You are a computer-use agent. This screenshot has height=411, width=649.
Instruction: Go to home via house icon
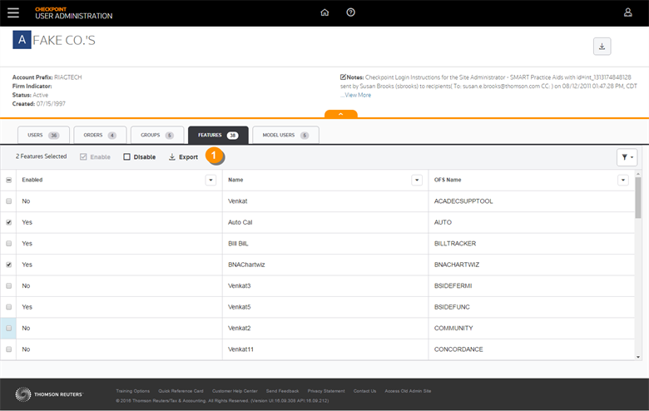click(x=324, y=12)
